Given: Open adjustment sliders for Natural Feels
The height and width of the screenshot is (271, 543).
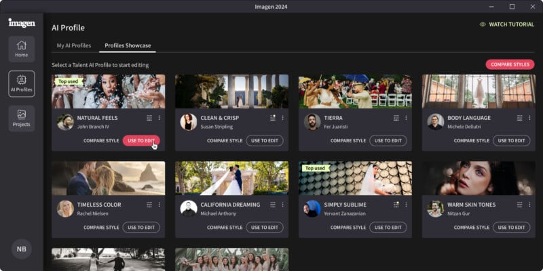Looking at the screenshot, I should click(x=149, y=118).
